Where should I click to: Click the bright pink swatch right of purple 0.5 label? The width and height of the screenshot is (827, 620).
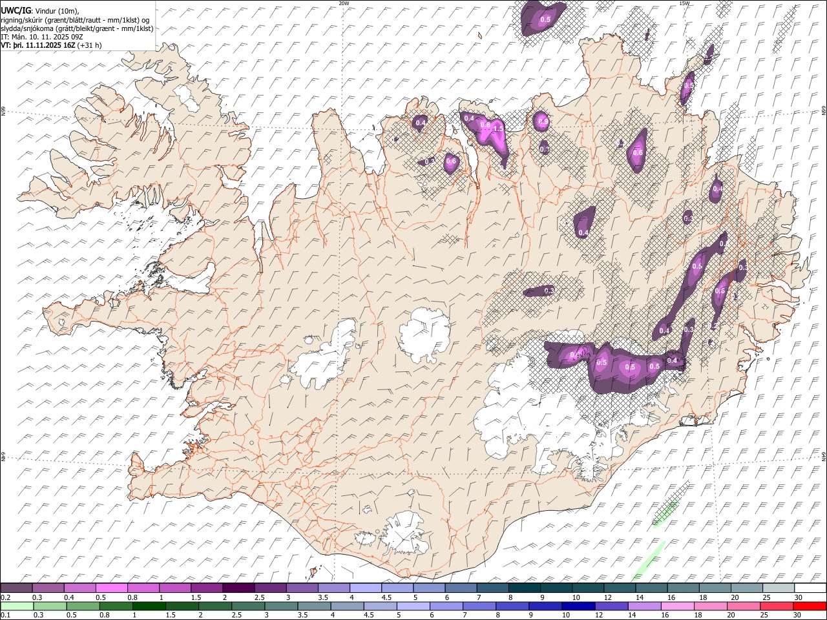click(x=112, y=588)
